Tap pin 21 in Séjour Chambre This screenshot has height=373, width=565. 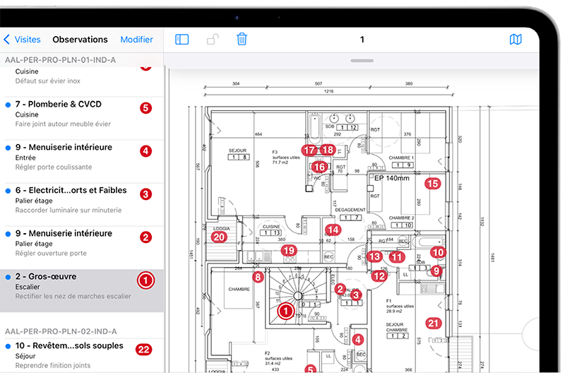coord(433,324)
